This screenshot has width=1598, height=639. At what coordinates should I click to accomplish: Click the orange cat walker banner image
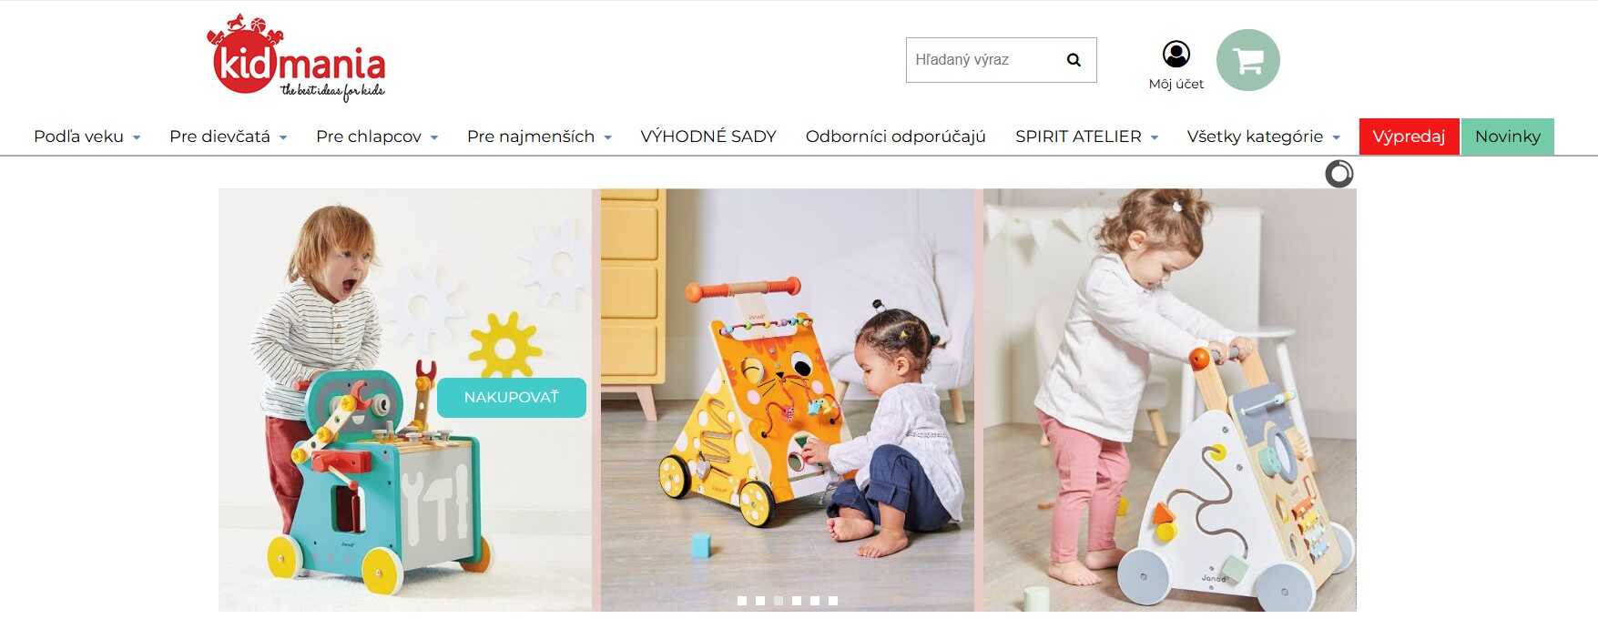(x=788, y=400)
